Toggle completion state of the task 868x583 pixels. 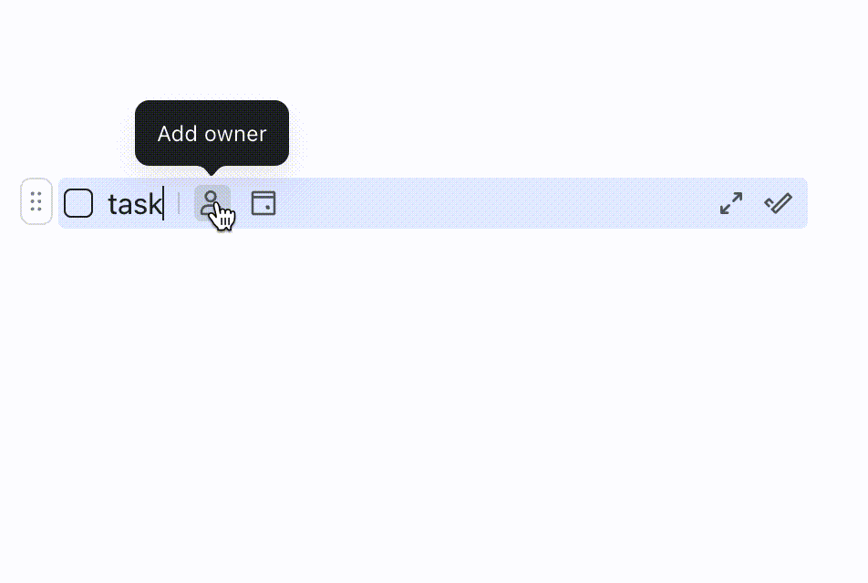[x=78, y=203]
